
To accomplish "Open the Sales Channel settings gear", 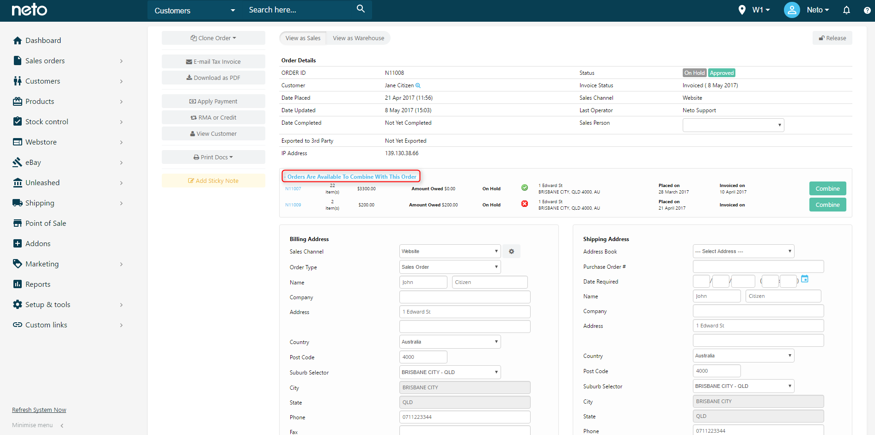I will (x=511, y=251).
